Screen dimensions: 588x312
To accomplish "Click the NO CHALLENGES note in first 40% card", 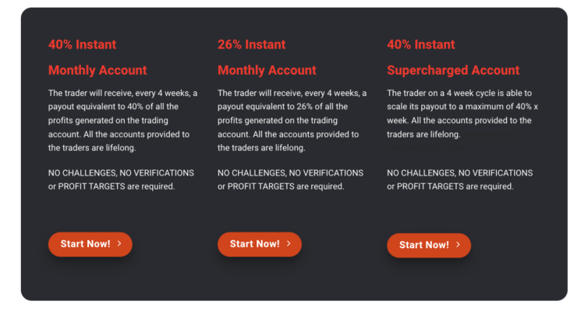I will click(x=121, y=179).
